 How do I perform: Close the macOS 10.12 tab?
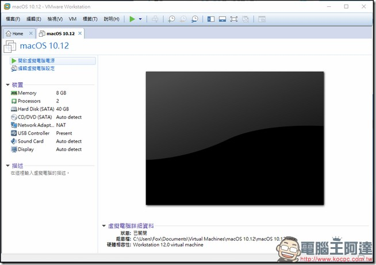pyautogui.click(x=80, y=33)
